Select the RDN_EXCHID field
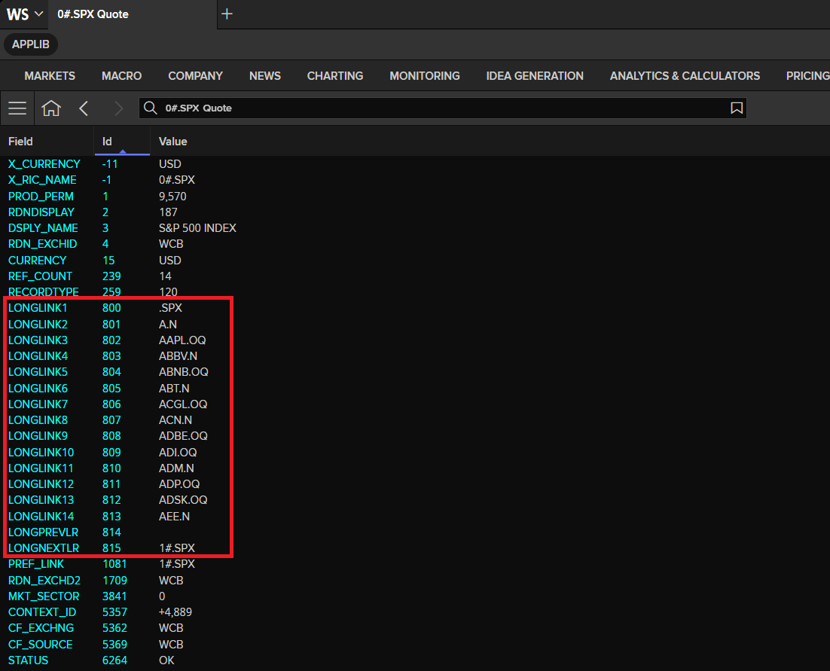 pos(42,244)
